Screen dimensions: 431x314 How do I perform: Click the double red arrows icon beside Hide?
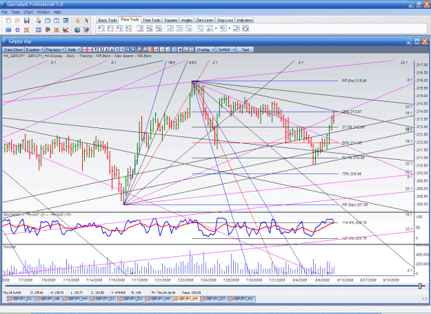click(x=85, y=50)
